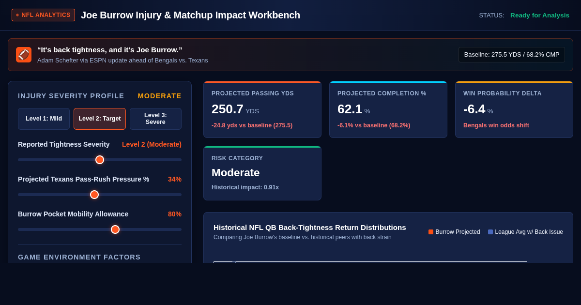
Task: Adjust the Reported Tightness Severity slider
Action: (x=100, y=160)
